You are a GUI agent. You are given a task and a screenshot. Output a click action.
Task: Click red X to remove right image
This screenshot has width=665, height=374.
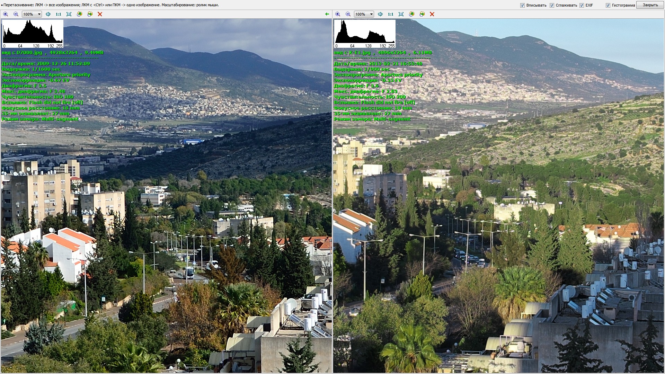(x=432, y=14)
